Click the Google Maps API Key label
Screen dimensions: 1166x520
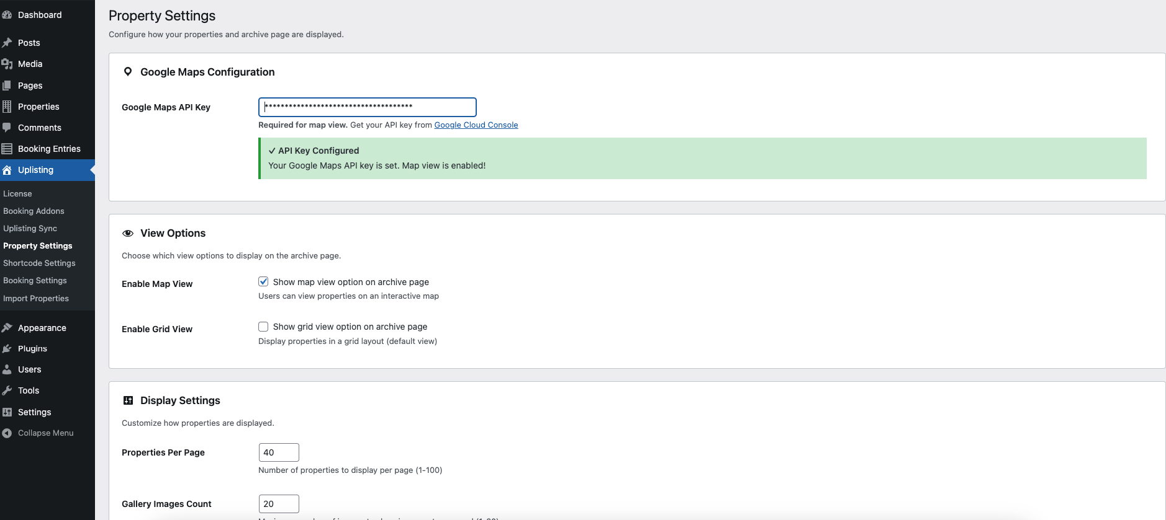(x=166, y=107)
